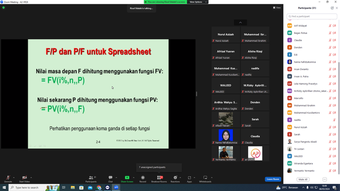Expand the Apps options arrow
This screenshot has height=191, width=340.
[x=194, y=178]
